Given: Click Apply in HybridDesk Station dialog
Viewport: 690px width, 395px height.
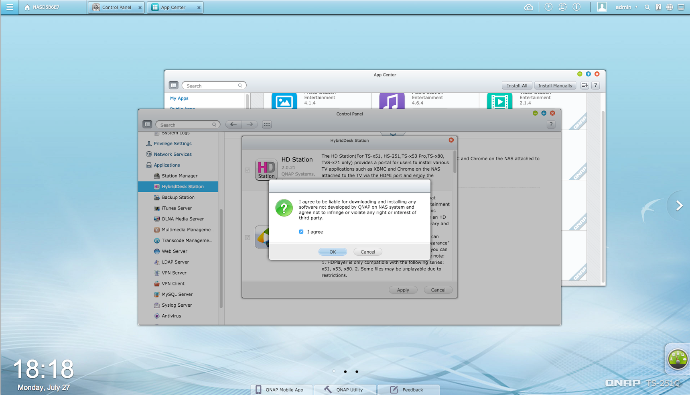Looking at the screenshot, I should tap(403, 290).
